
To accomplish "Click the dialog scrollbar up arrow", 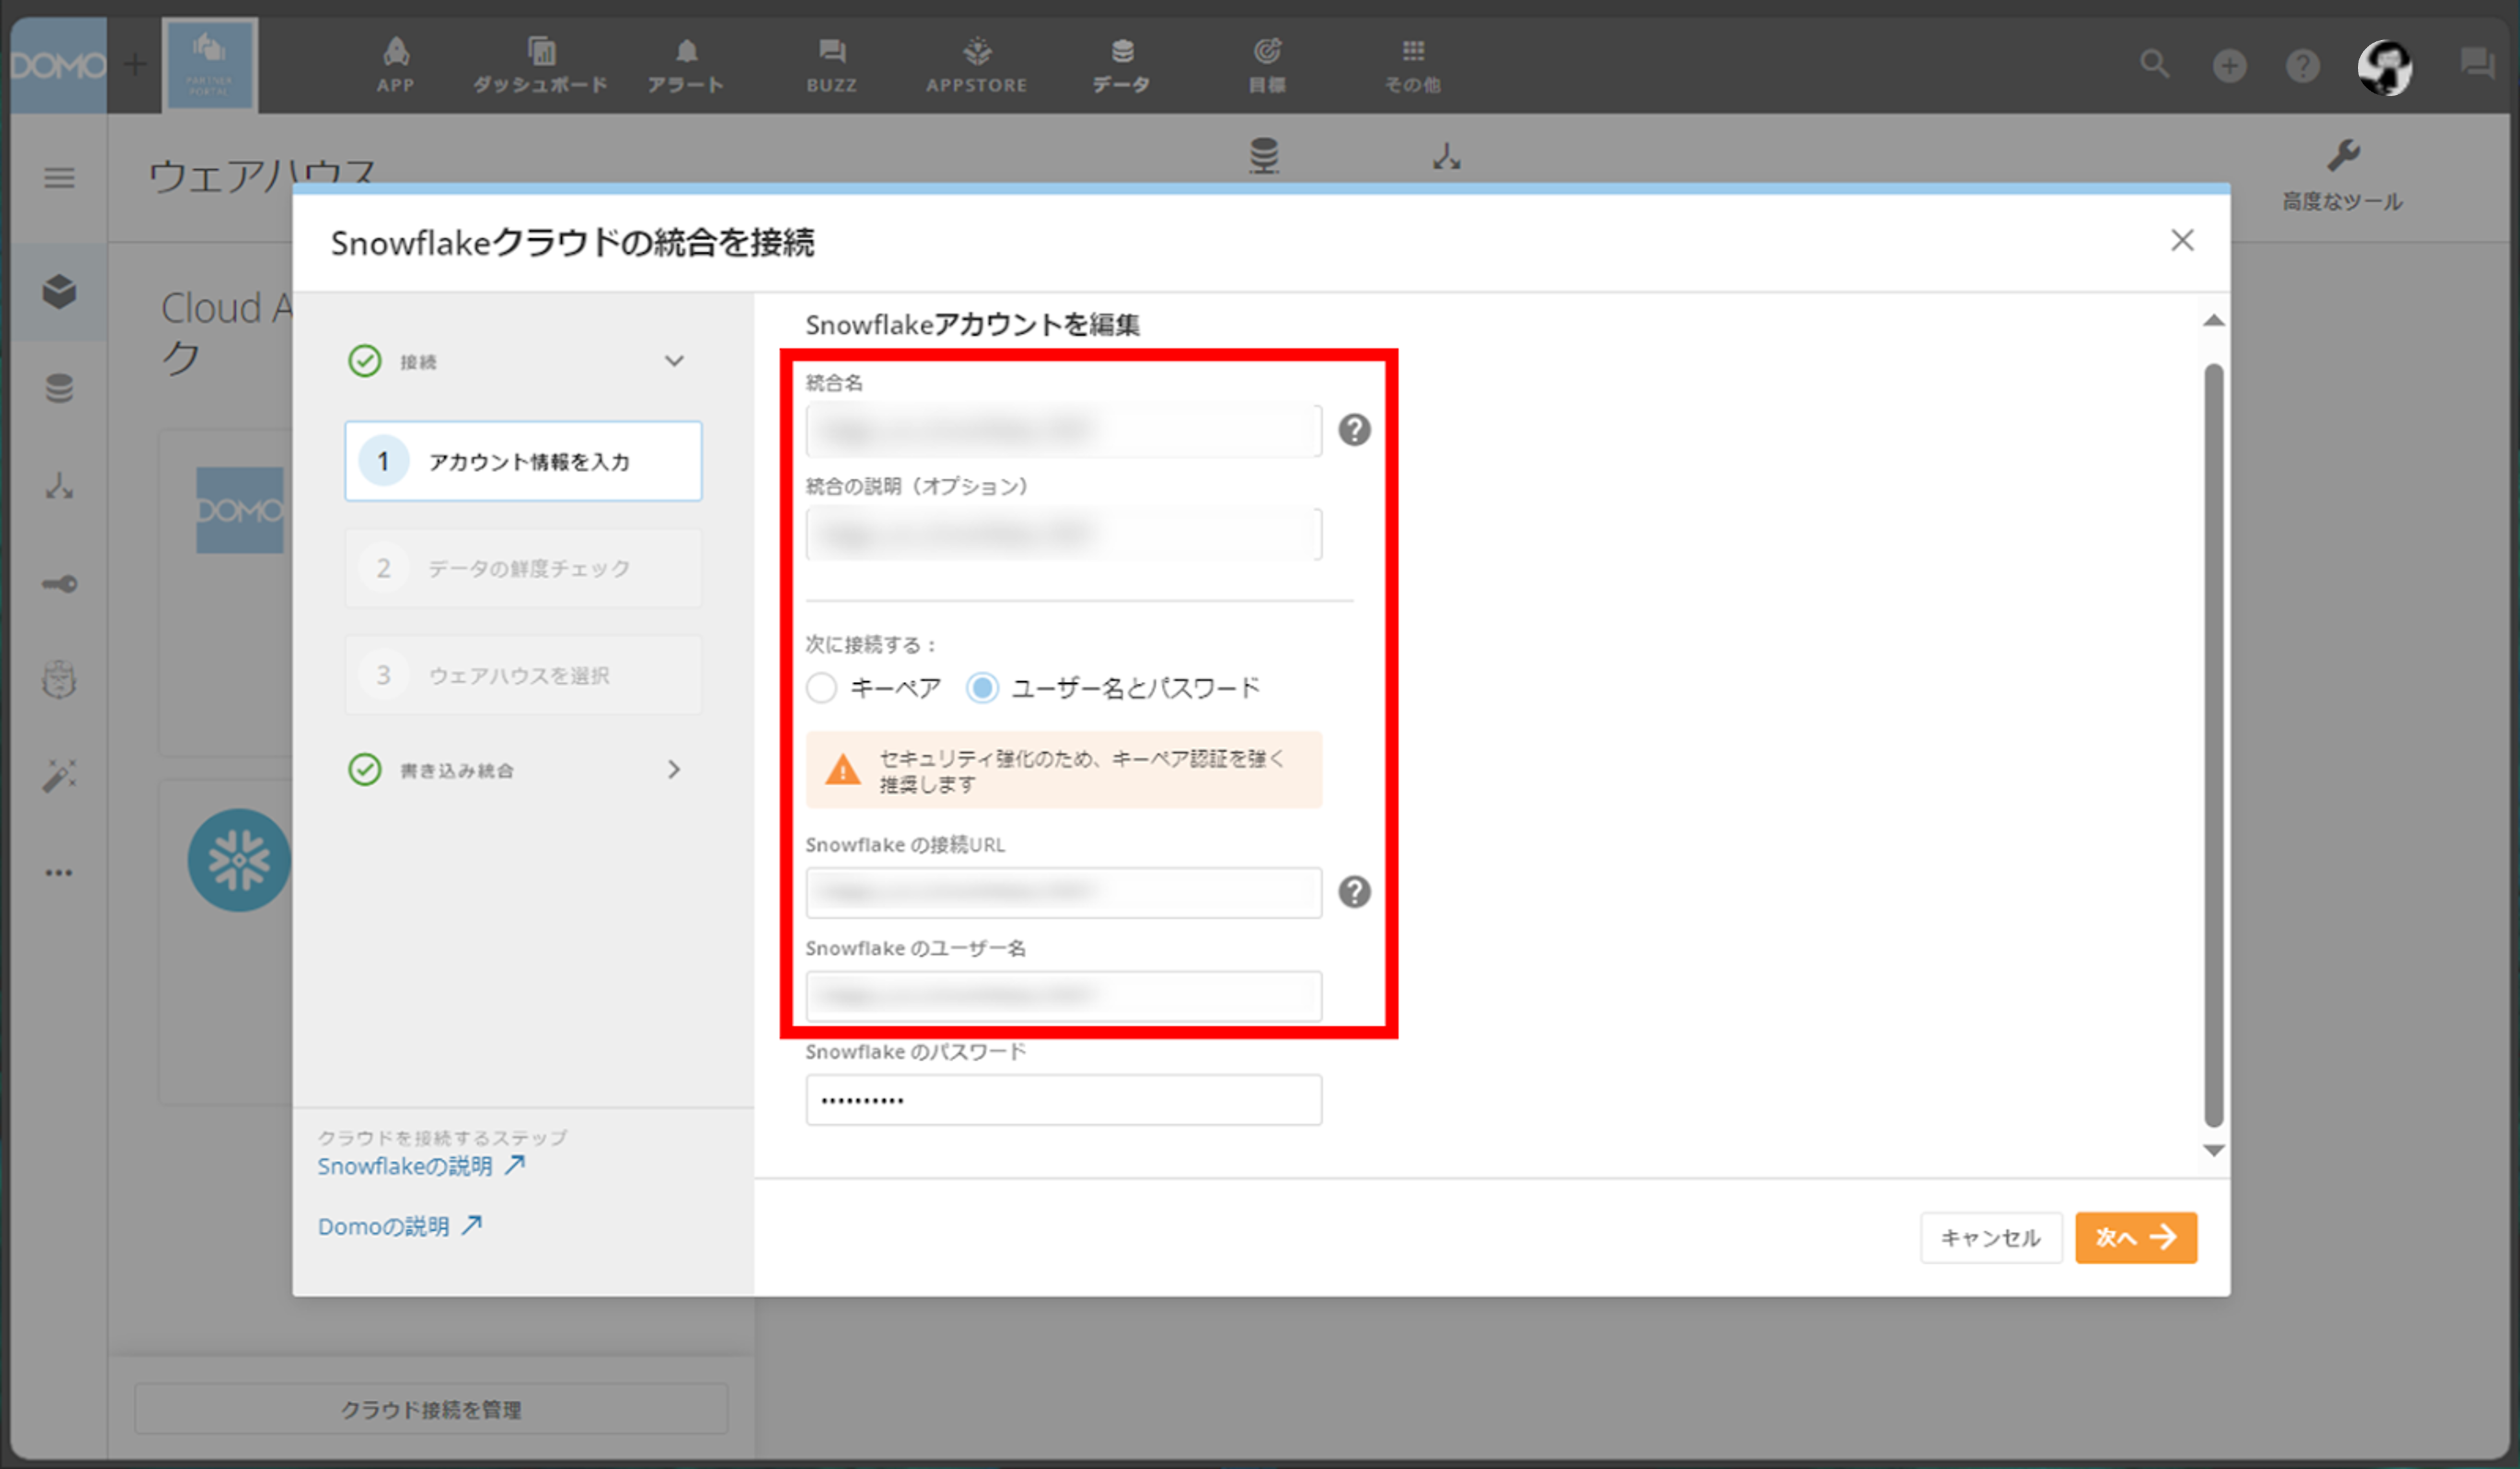I will [2213, 321].
